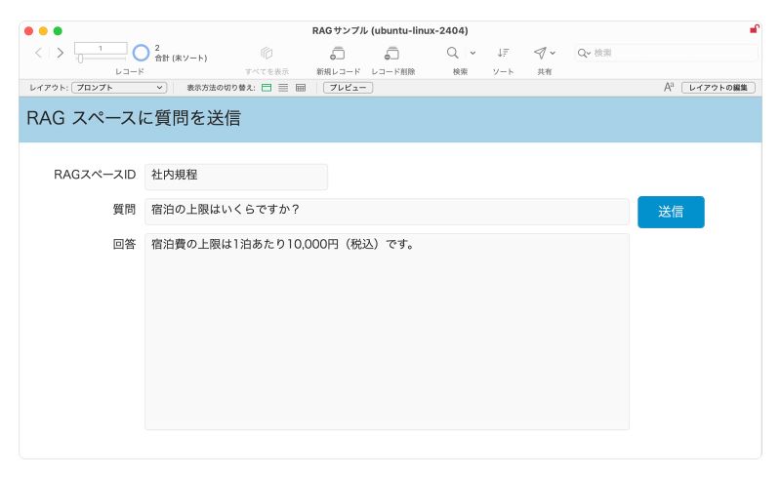781x477 pixels.
Task: Expand the 共有 dropdown arrow
Action: [x=554, y=53]
